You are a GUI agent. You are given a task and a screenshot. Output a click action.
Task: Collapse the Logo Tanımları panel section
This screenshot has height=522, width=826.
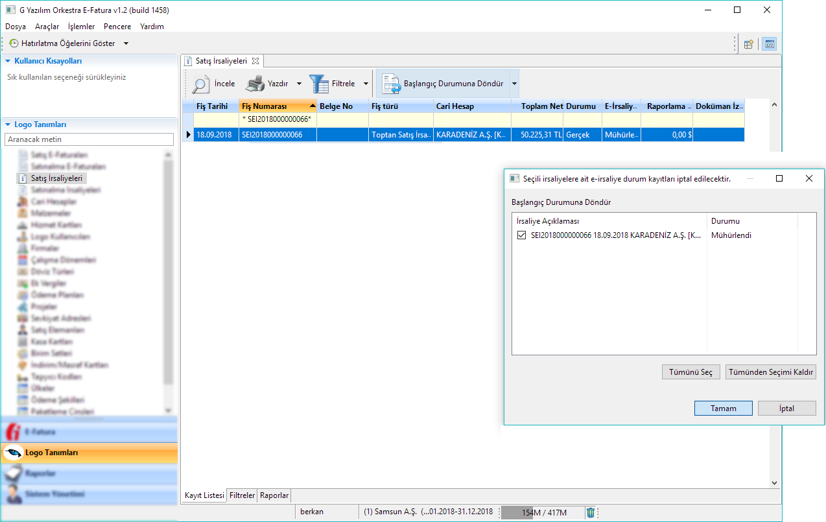[8, 125]
